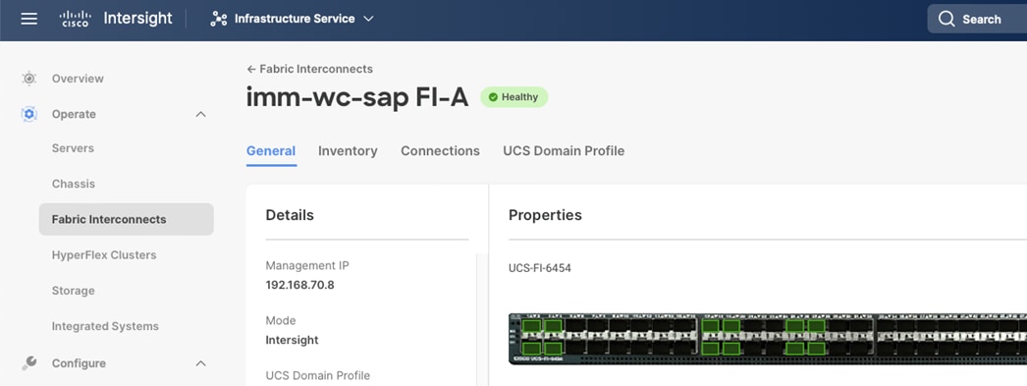Click the UCS-FI-6454 model text
Viewport: 1027px width, 386px height.
(x=540, y=268)
